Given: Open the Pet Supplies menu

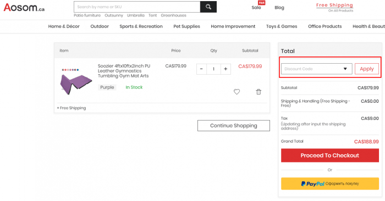Looking at the screenshot, I should click(186, 26).
